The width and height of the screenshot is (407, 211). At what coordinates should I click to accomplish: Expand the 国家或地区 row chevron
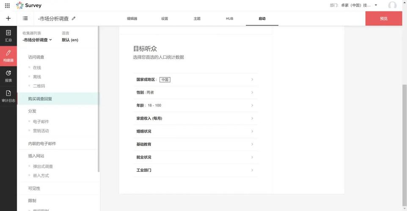252,79
